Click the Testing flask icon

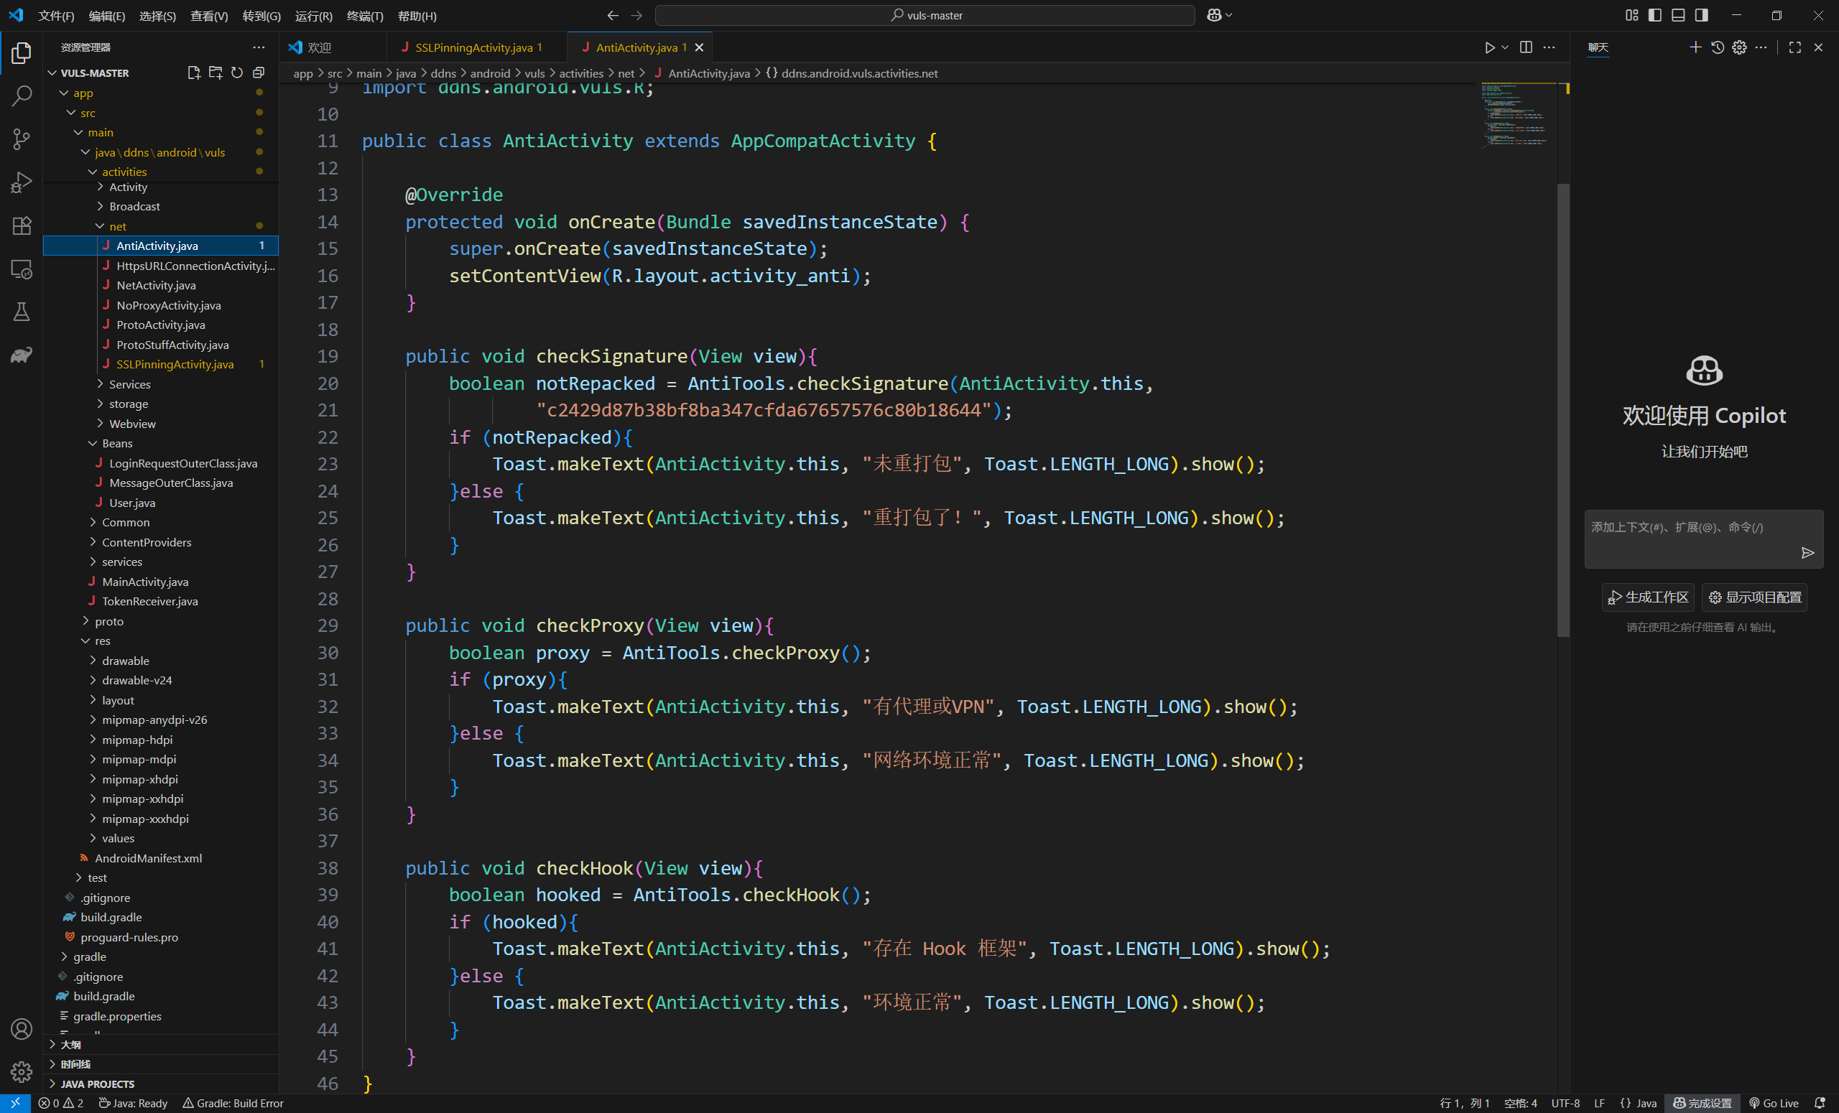click(x=22, y=312)
